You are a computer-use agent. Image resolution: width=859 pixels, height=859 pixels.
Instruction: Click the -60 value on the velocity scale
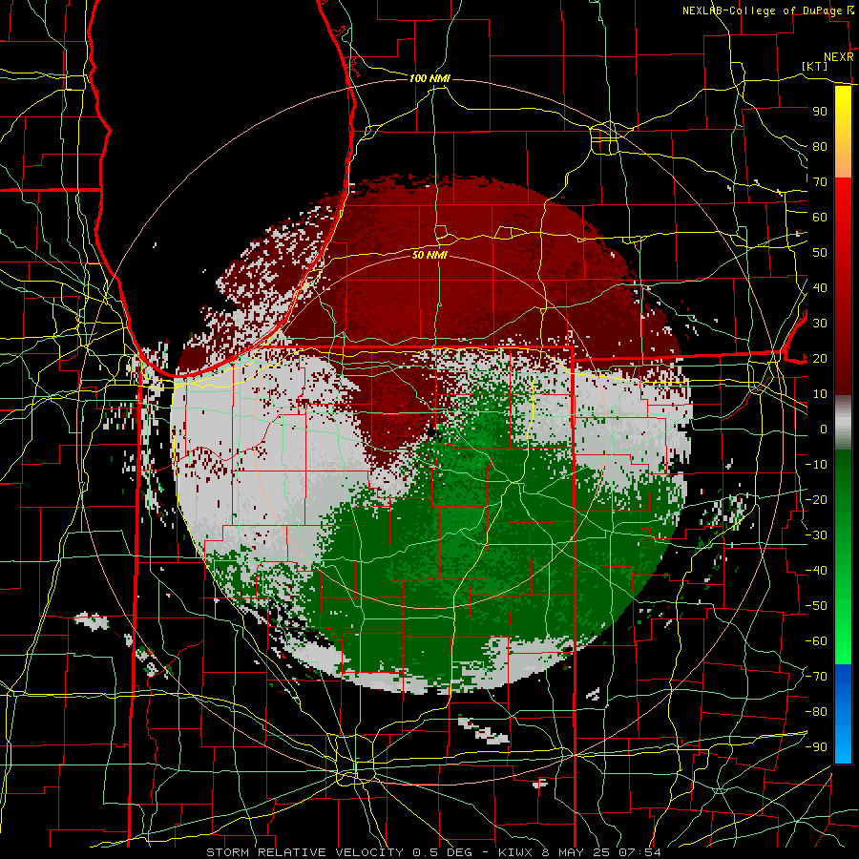tap(816, 641)
